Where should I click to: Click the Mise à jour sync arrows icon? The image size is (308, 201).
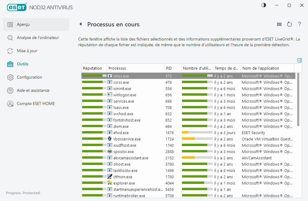click(10, 51)
